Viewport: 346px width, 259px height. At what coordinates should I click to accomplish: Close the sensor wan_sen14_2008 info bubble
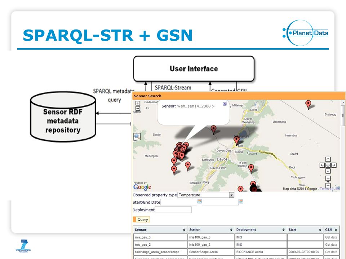(x=225, y=104)
